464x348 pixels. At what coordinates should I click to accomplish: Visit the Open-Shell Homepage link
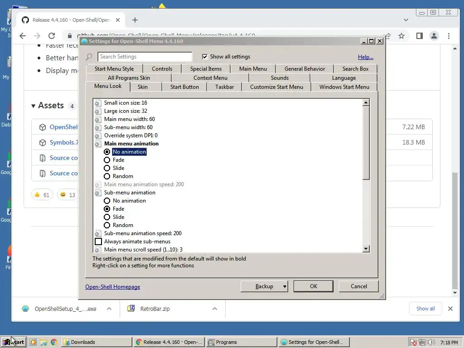[113, 287]
